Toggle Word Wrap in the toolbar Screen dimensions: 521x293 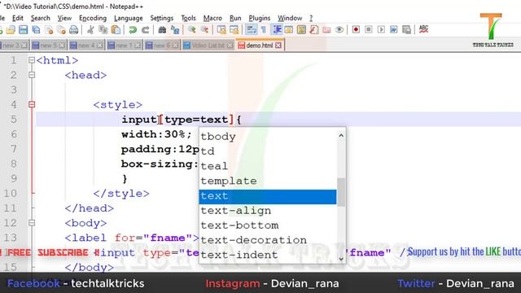tap(252, 30)
